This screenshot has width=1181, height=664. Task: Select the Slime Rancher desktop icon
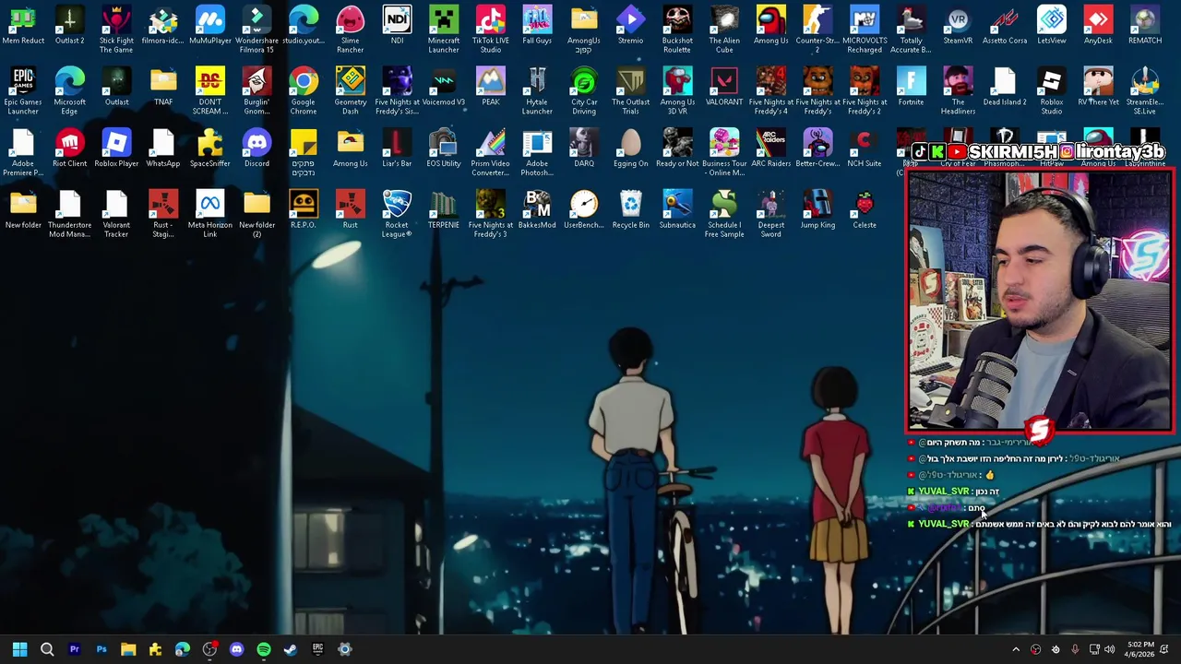click(x=350, y=29)
